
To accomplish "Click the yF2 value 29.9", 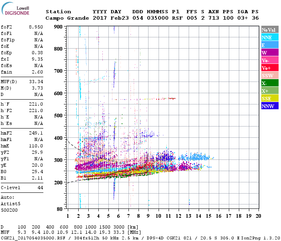I will pos(37,152).
